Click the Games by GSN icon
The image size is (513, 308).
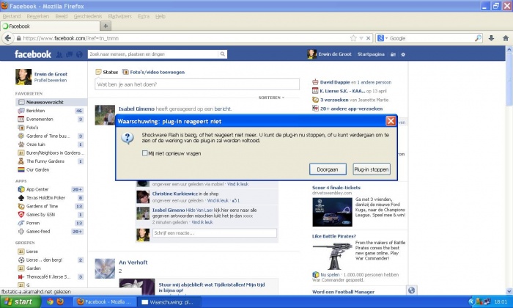(21, 214)
